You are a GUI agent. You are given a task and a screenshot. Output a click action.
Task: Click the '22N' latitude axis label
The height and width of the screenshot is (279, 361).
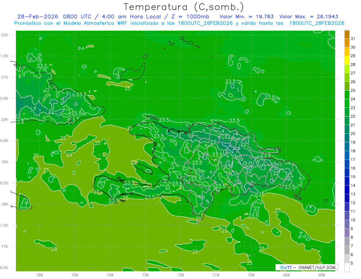5,35
